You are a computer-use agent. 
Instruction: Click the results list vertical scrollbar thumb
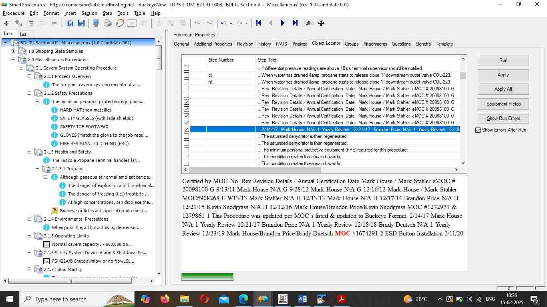tap(463, 76)
